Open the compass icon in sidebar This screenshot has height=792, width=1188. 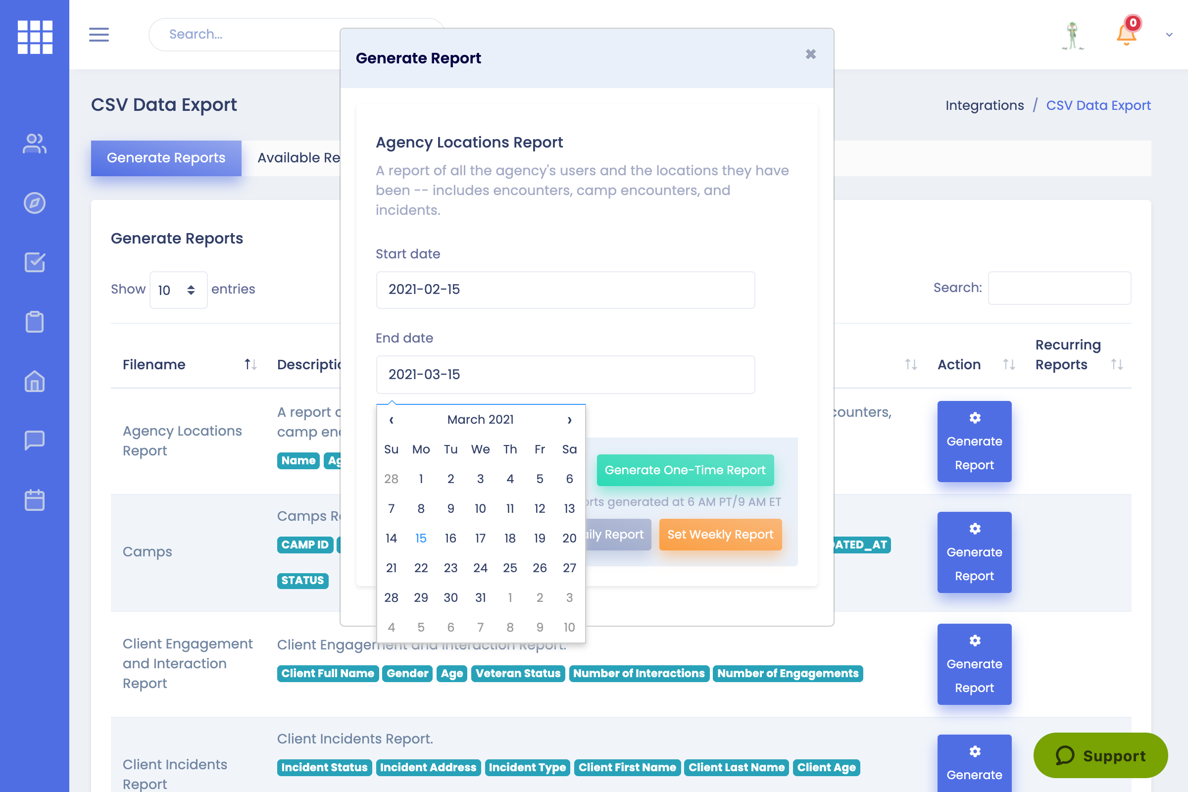coord(34,203)
